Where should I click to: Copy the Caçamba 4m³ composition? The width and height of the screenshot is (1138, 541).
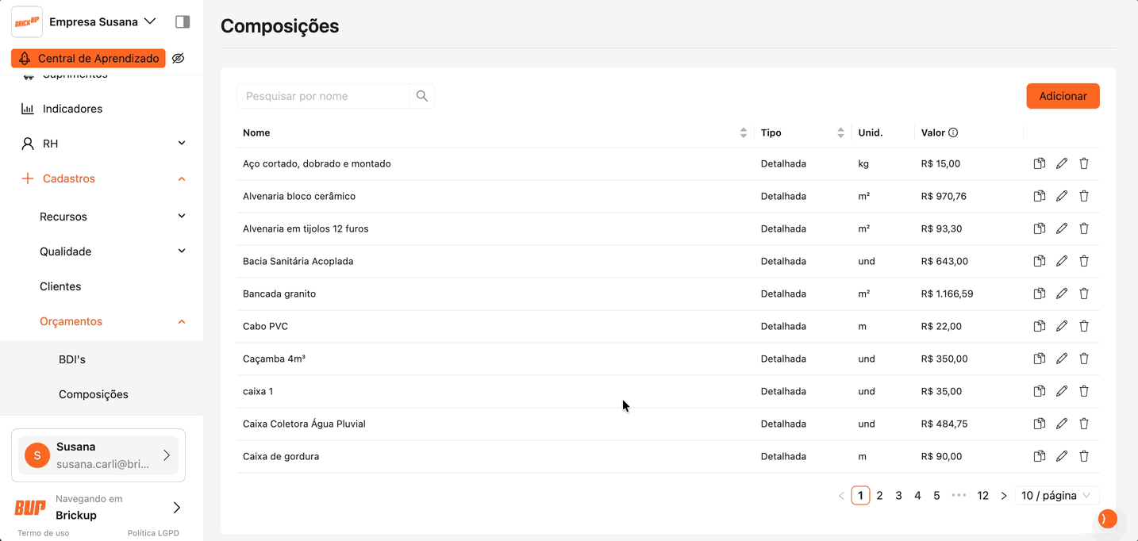1039,359
